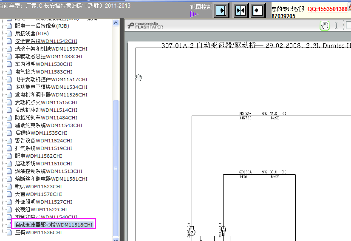Open 防抱死刹车WDM11484CHI

[x=46, y=118]
